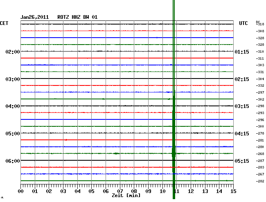Viewport: 266px width, 202px height.
Task: Click the DC offset value -298
Action: 260,106
